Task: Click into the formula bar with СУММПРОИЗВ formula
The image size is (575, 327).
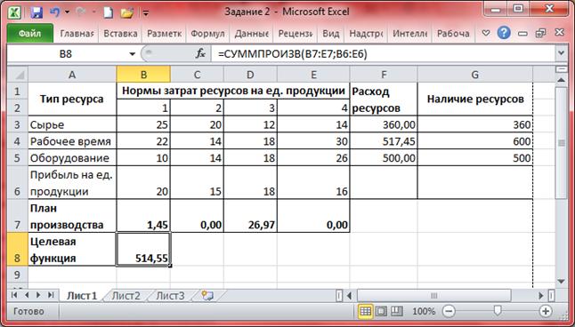Action: pyautogui.click(x=383, y=54)
